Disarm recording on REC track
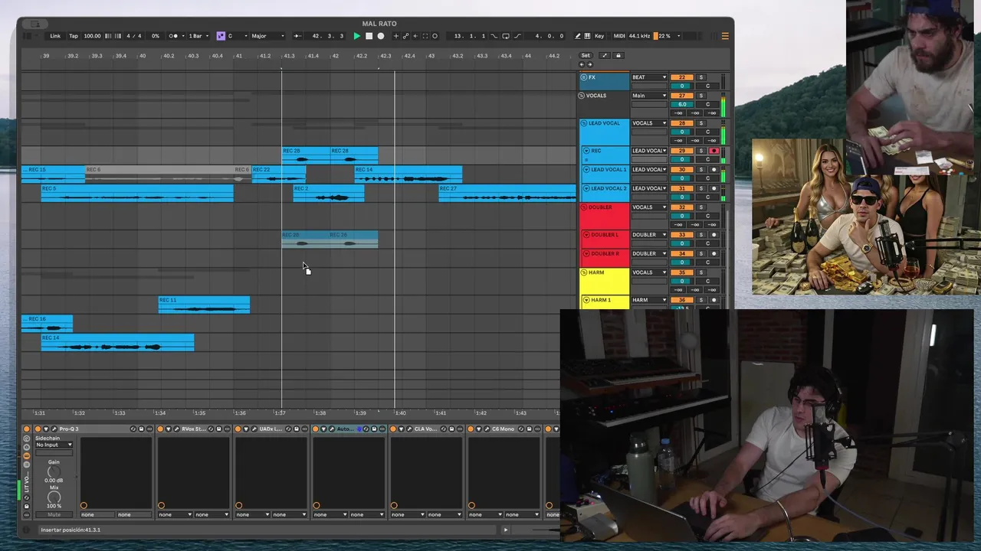The image size is (981, 551). point(714,151)
